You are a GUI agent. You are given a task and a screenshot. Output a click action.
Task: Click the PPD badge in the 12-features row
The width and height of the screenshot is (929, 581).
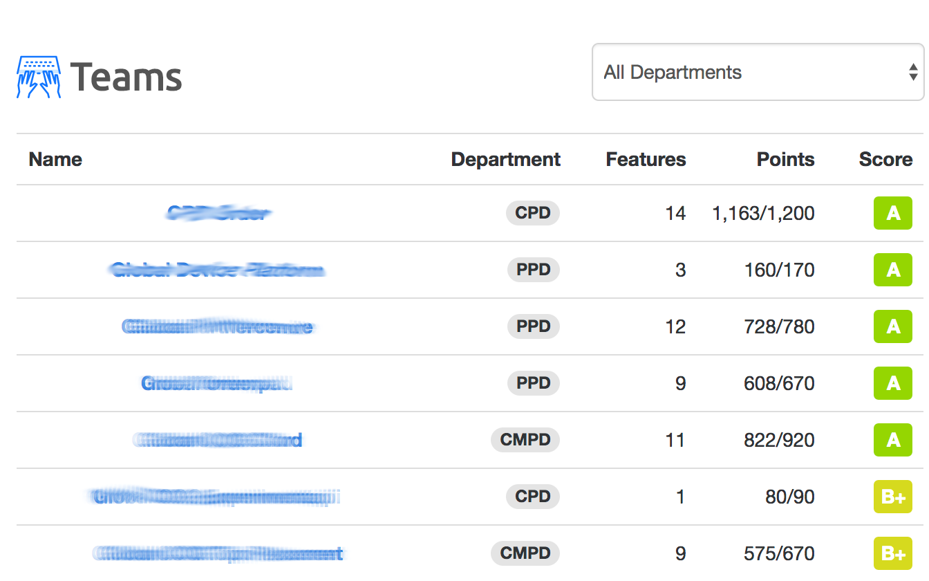pos(533,326)
